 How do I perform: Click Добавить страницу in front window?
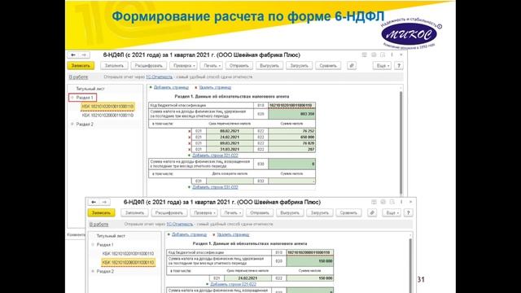pos(189,234)
